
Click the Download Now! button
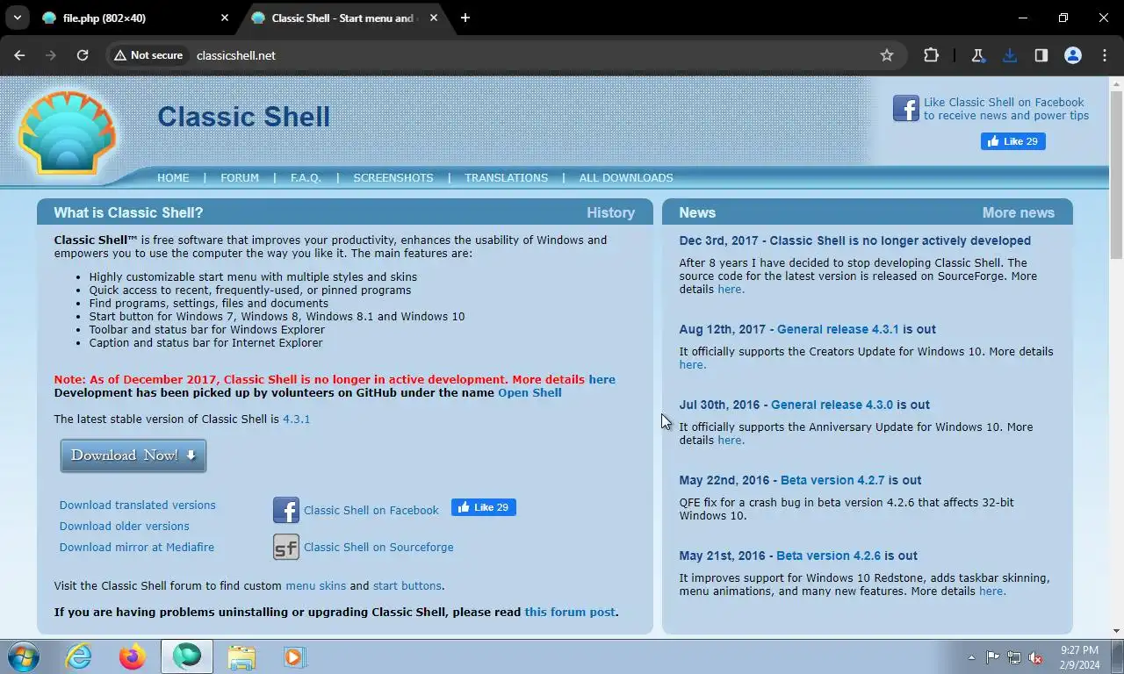click(x=133, y=455)
